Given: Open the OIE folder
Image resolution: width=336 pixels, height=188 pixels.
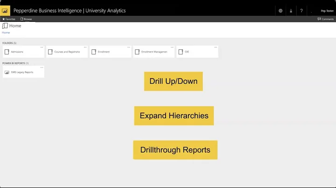Looking at the screenshot, I should pos(197,52).
